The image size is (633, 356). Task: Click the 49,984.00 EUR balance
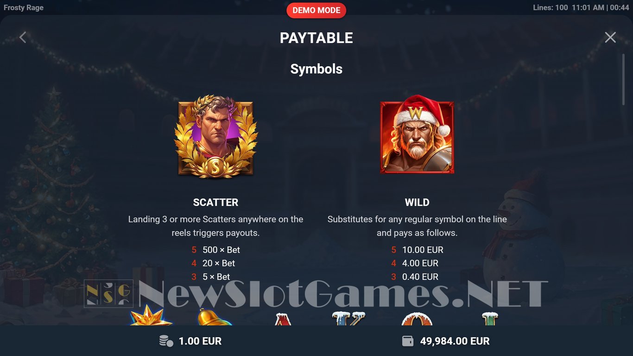point(455,341)
